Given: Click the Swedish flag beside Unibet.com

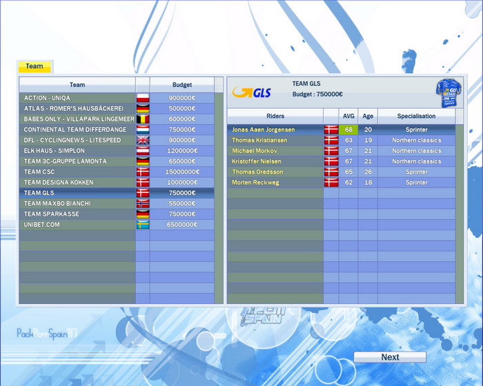Looking at the screenshot, I should point(143,225).
